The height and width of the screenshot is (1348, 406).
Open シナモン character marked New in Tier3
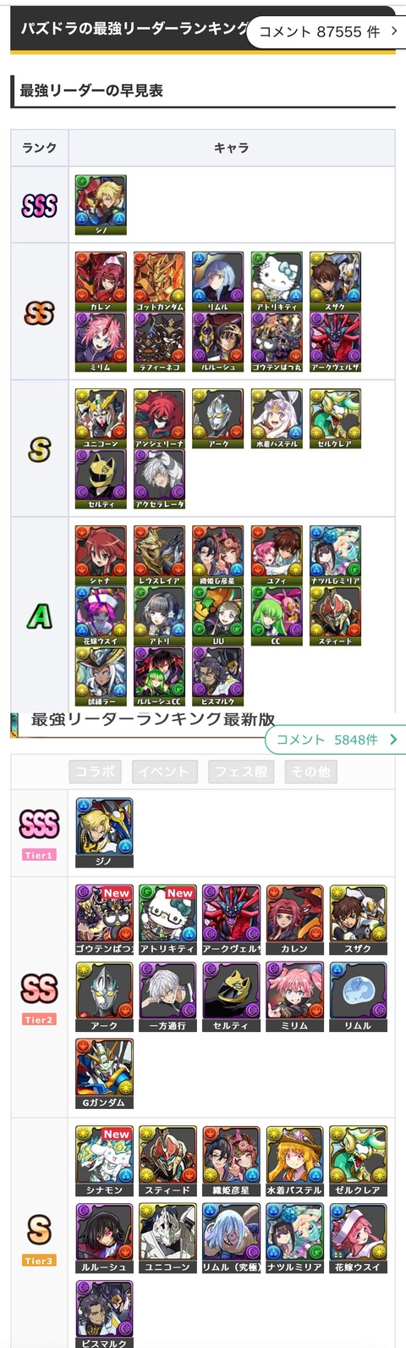pyautogui.click(x=104, y=1161)
